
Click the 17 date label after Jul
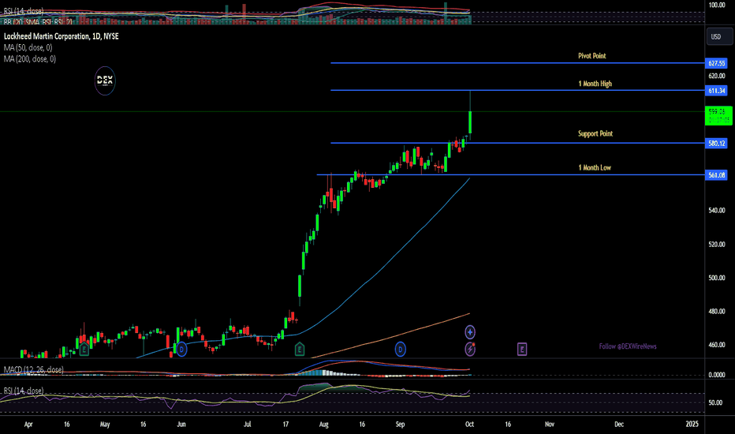click(x=285, y=425)
